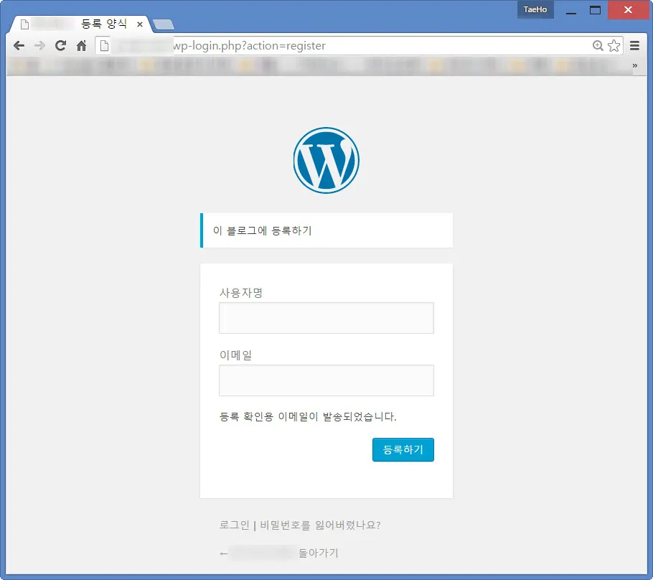Click the TaeHo profile button
653x580 pixels.
click(535, 9)
